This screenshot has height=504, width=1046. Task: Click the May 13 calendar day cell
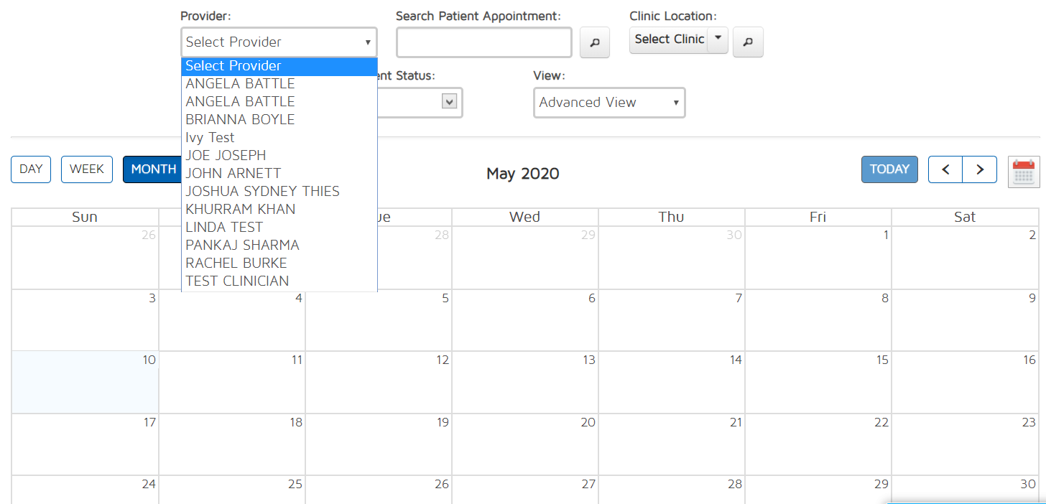click(x=524, y=382)
